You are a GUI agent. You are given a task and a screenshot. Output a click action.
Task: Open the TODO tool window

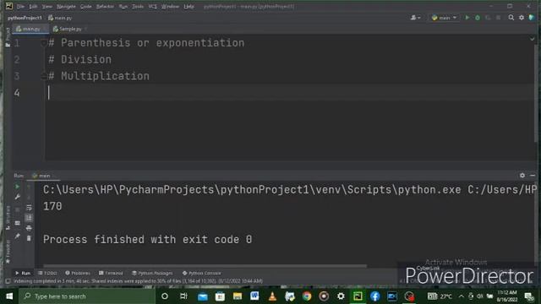(x=47, y=273)
